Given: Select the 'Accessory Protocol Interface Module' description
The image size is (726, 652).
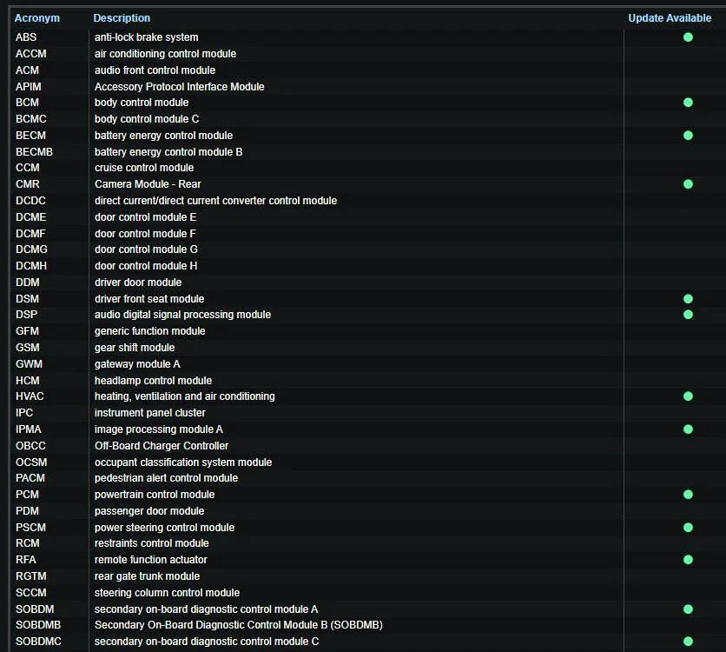Looking at the screenshot, I should coord(179,87).
